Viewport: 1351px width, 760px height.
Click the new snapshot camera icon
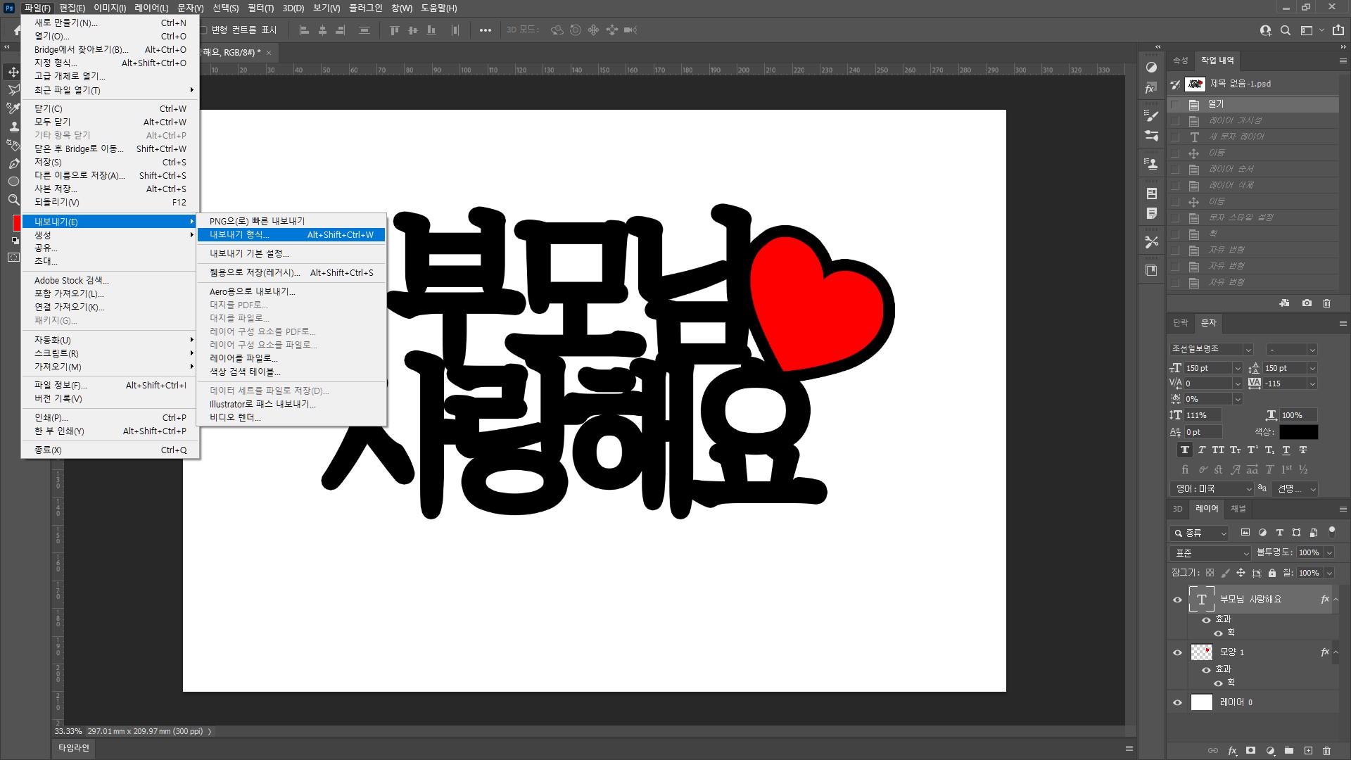pyautogui.click(x=1307, y=303)
